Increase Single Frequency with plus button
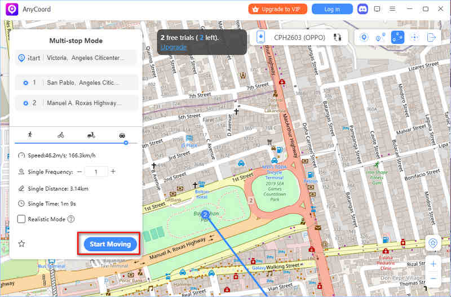The image size is (451, 297). (x=113, y=171)
